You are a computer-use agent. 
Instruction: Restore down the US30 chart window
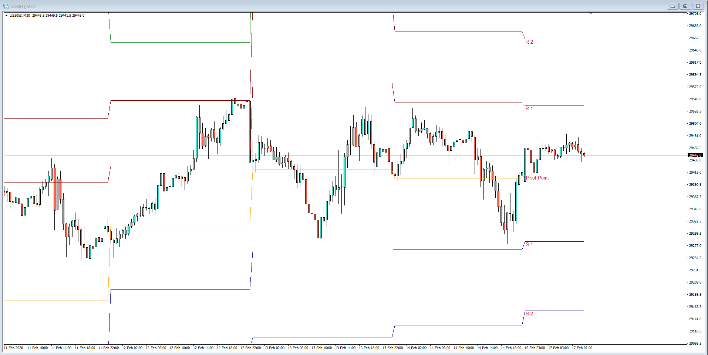685,6
